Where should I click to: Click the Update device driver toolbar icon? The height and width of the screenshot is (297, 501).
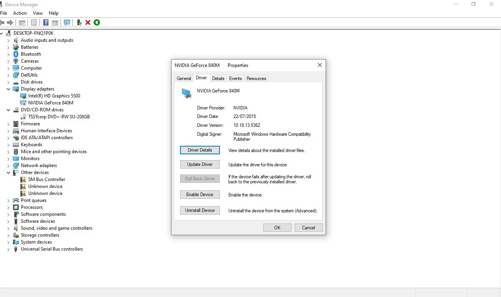pyautogui.click(x=79, y=22)
